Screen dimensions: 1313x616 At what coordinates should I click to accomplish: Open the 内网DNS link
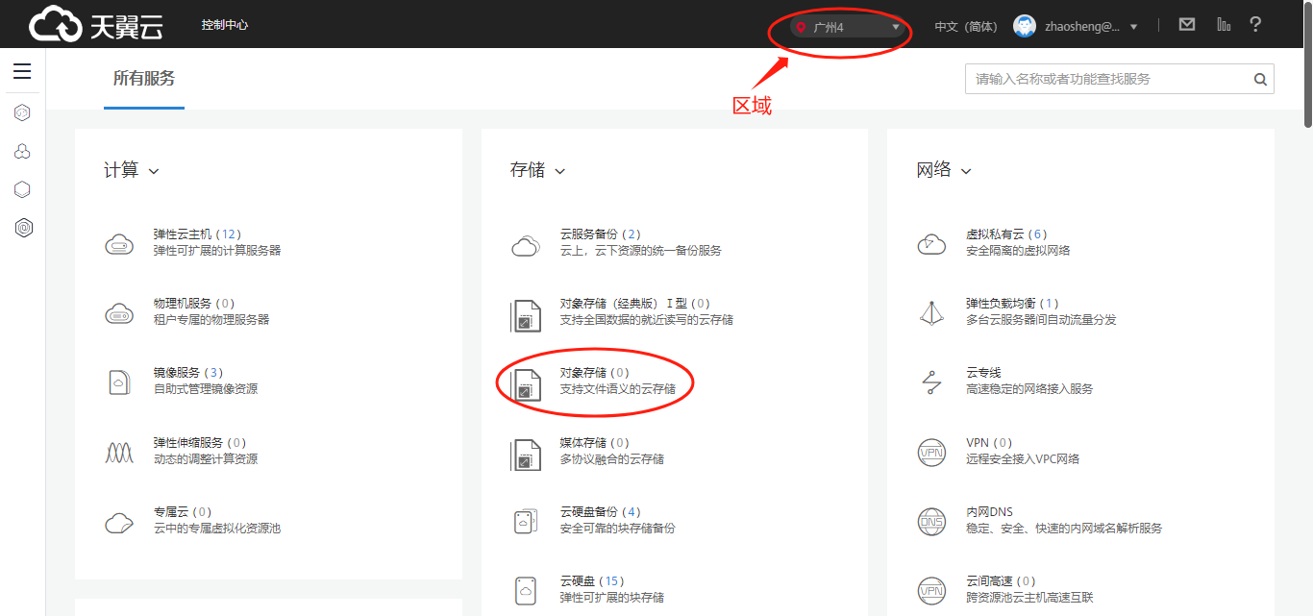990,511
